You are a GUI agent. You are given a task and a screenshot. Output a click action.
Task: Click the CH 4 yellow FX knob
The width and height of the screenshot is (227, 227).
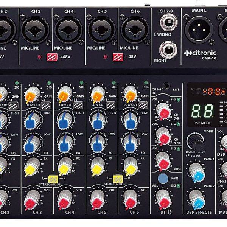(65, 166)
